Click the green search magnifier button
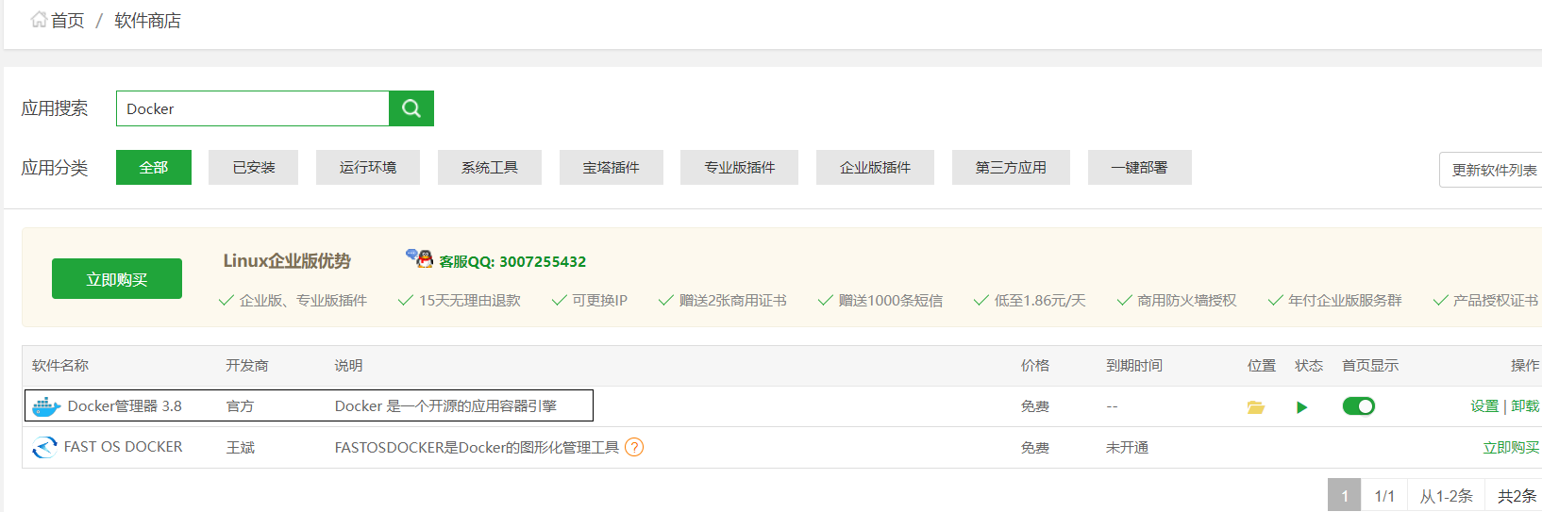The height and width of the screenshot is (512, 1542). (411, 108)
